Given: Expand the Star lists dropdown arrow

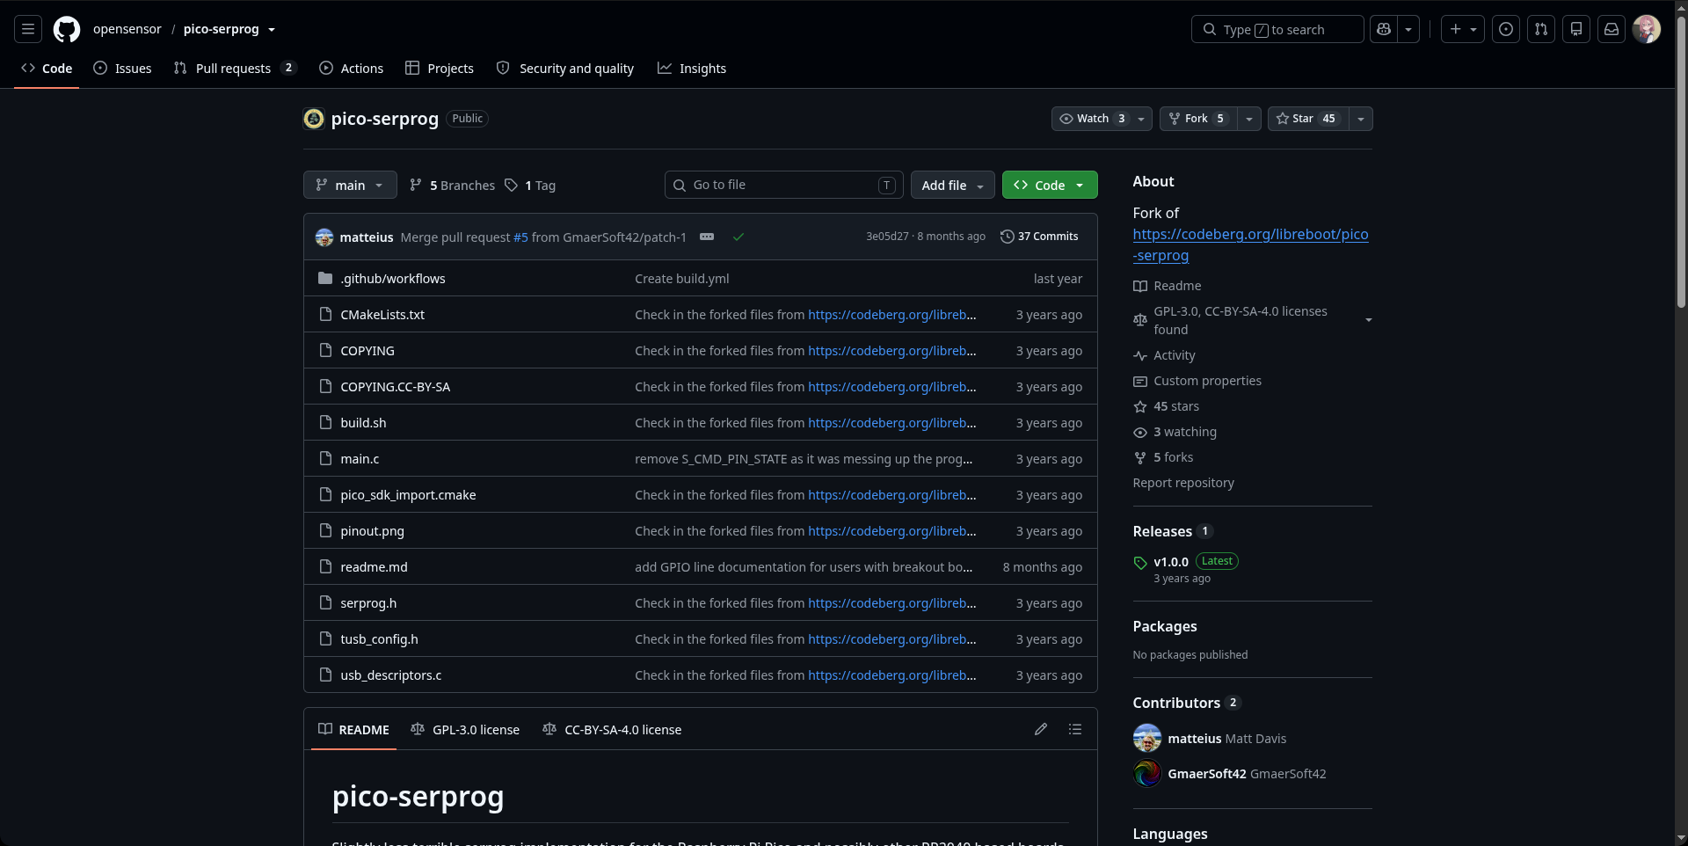Looking at the screenshot, I should pos(1361,119).
